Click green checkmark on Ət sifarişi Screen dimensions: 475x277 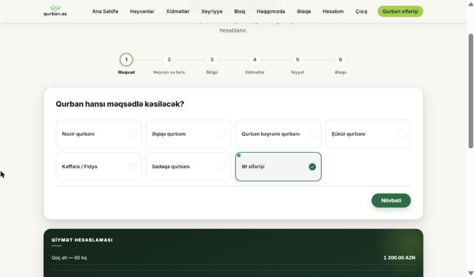(x=312, y=167)
